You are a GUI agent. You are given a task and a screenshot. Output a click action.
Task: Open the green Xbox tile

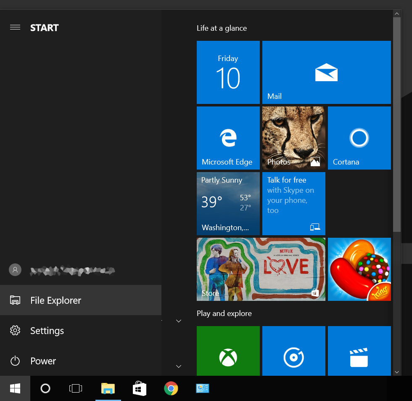[x=228, y=351]
